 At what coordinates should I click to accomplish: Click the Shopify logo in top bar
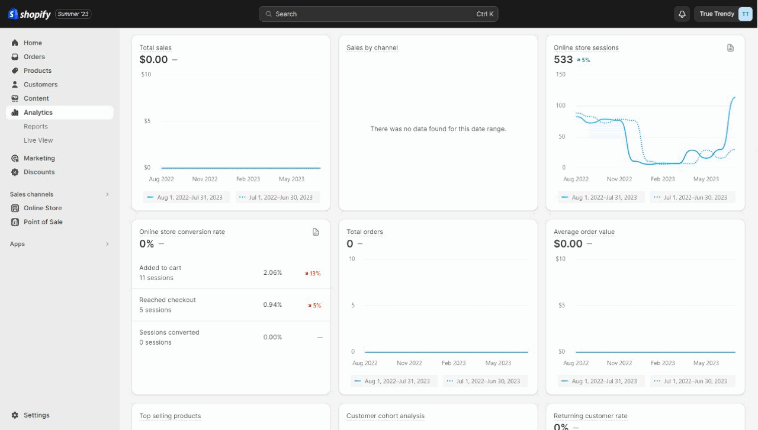[x=30, y=14]
